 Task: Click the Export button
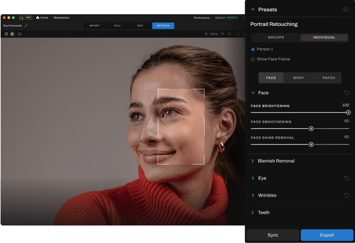[x=327, y=235]
